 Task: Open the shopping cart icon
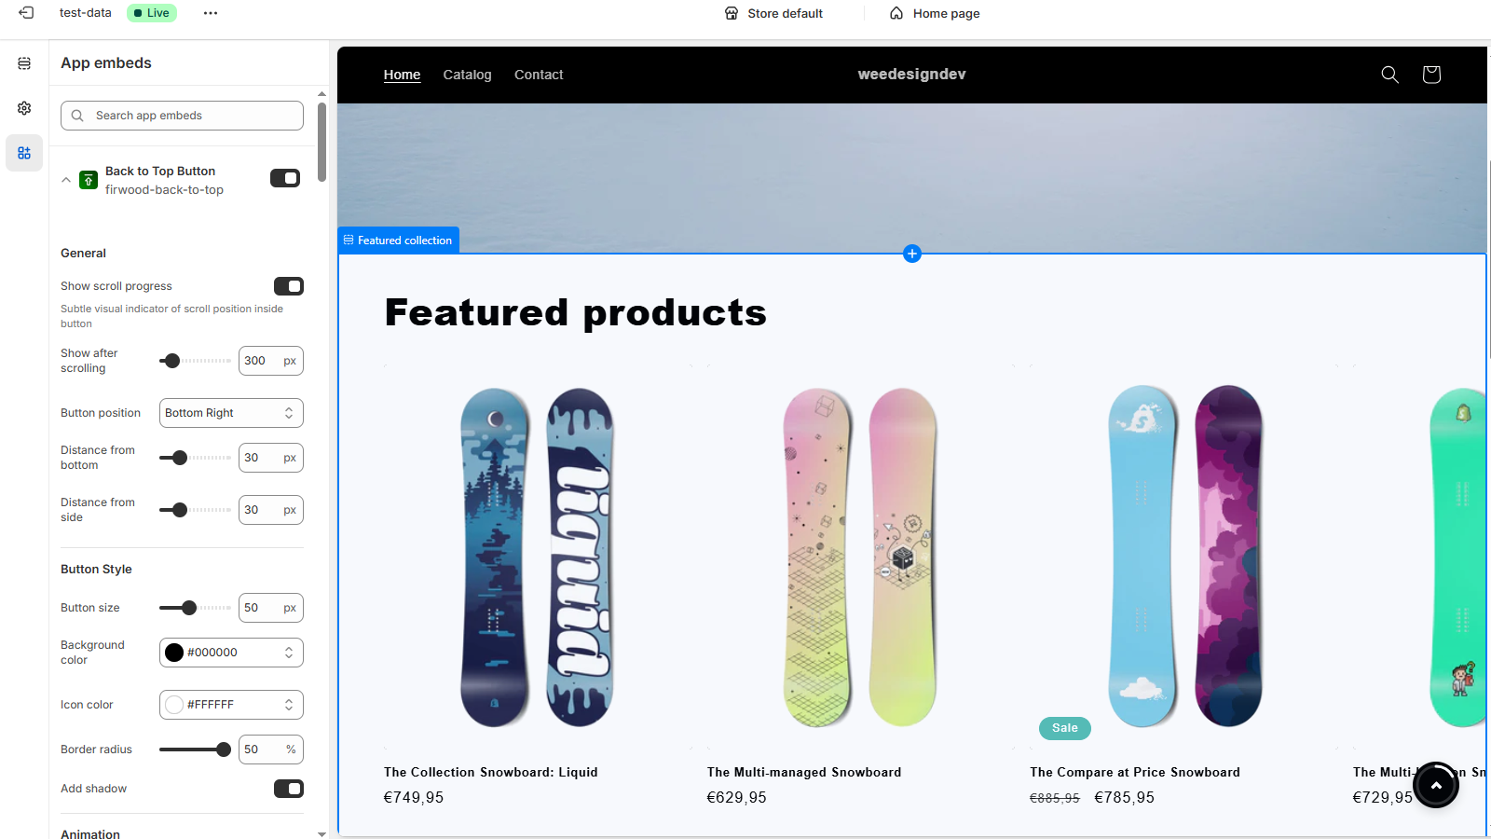[x=1431, y=75]
